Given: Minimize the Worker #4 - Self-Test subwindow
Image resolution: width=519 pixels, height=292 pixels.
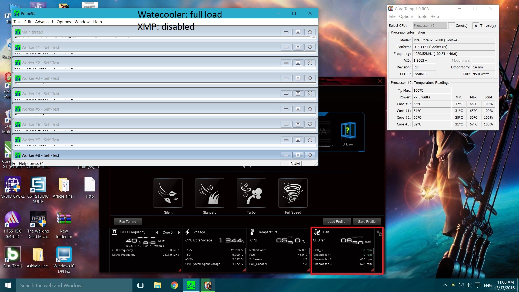Looking at the screenshot, I should [286, 94].
